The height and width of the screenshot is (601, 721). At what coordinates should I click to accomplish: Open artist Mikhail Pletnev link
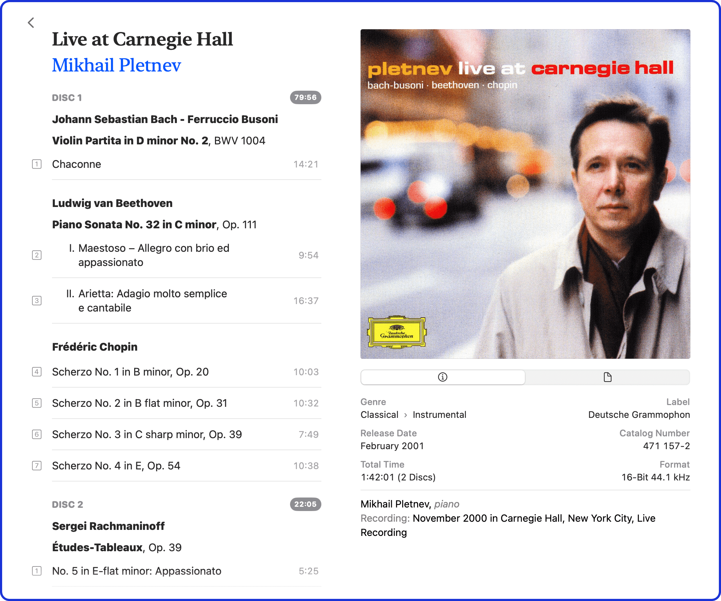click(x=117, y=65)
